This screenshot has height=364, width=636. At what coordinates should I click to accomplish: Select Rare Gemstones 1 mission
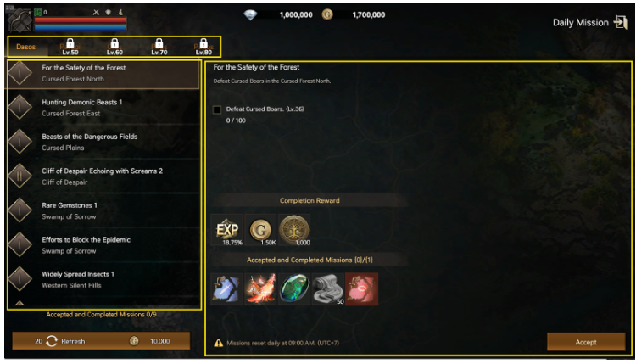point(104,211)
